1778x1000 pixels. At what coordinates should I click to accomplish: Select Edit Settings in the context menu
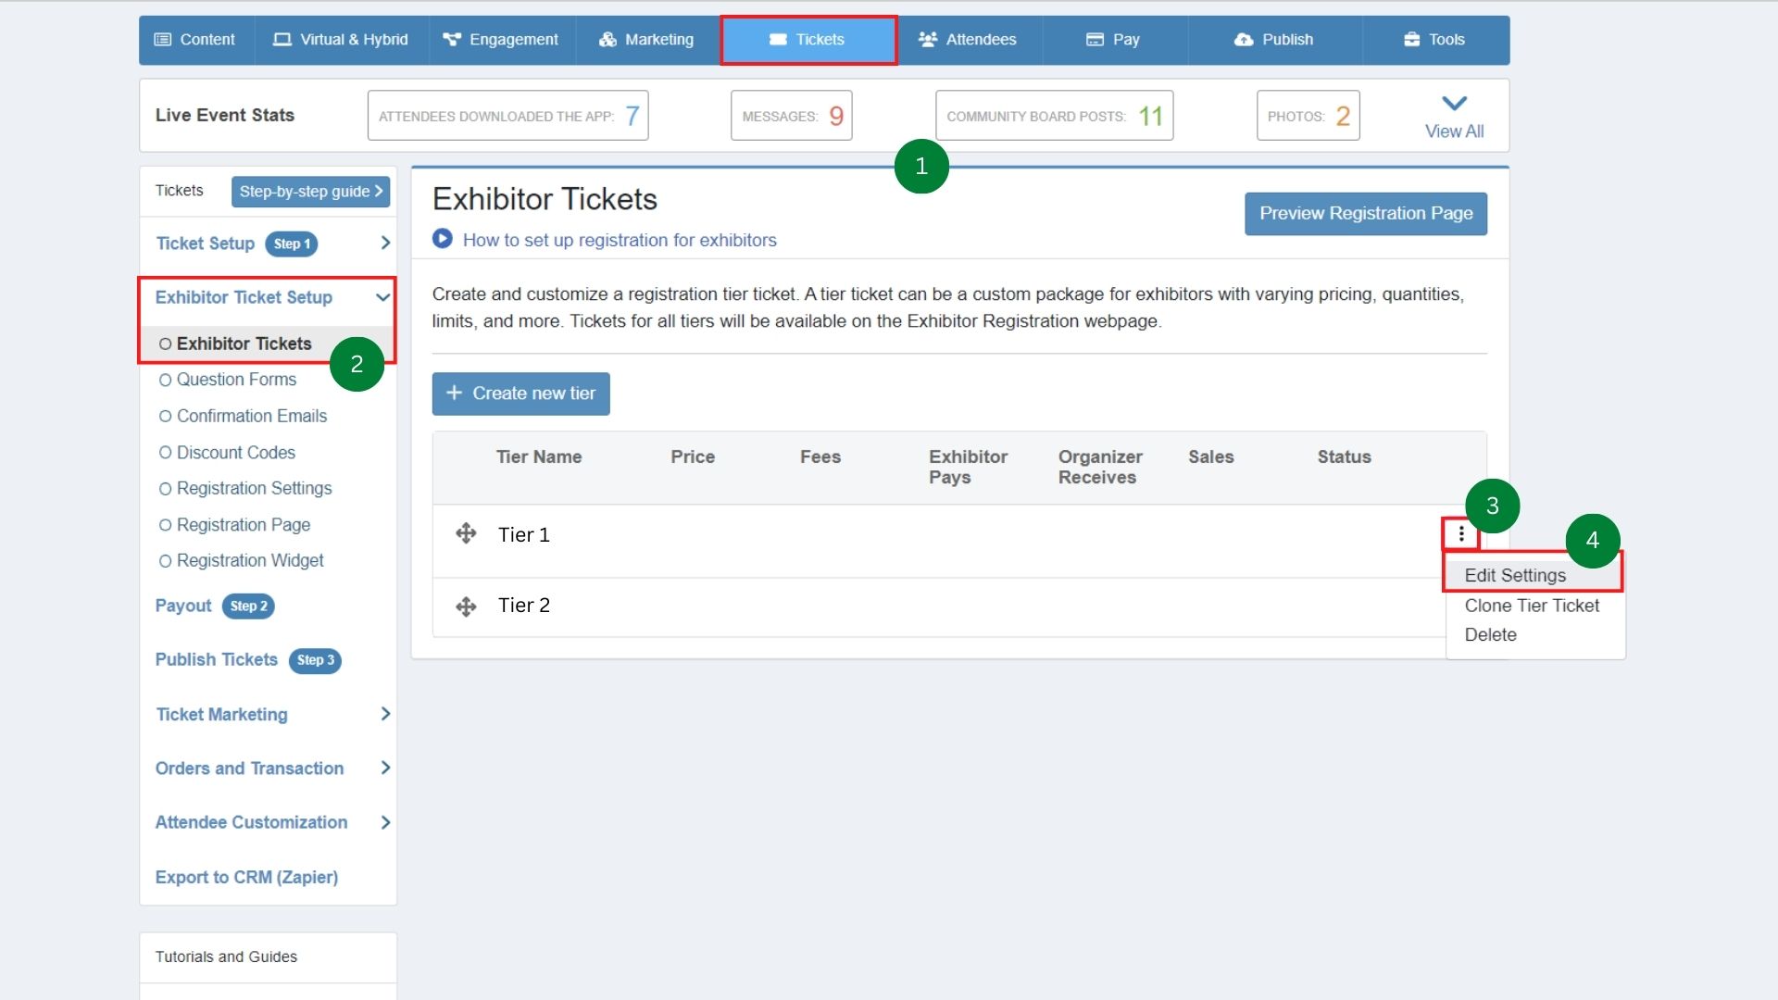1515,575
